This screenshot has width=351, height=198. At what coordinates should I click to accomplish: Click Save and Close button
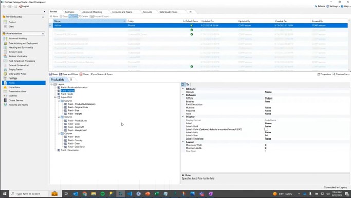tap(68, 74)
